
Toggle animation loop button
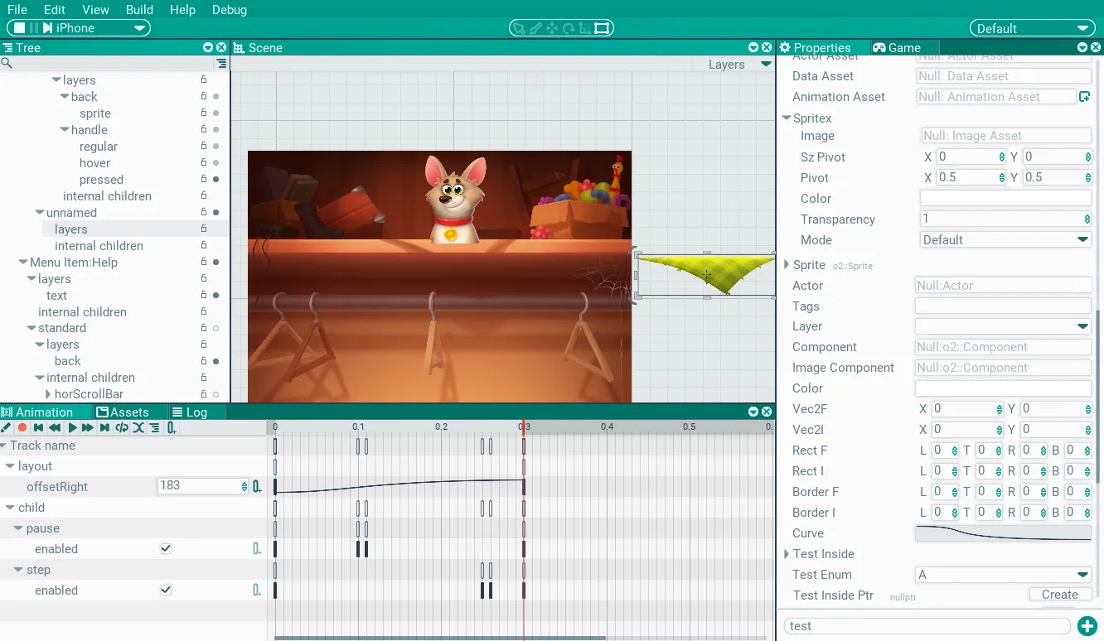[x=122, y=428]
